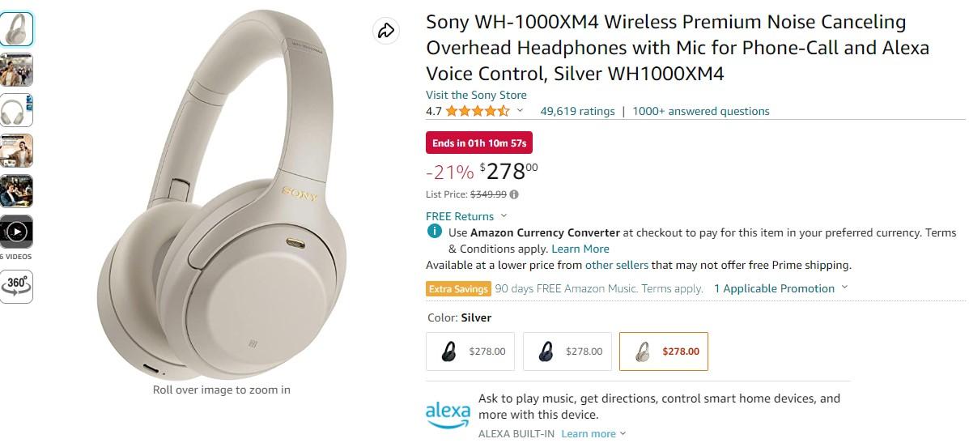
Task: Play the product videos thumbnail
Action: pyautogui.click(x=17, y=232)
